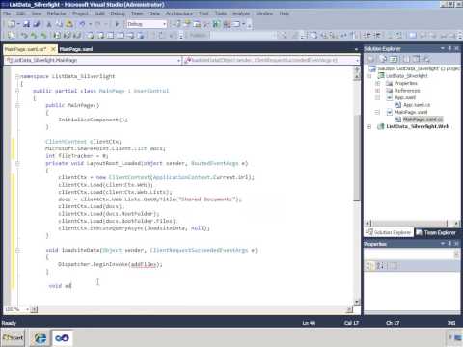Click Property Pages icon in Properties panel

click(394, 266)
